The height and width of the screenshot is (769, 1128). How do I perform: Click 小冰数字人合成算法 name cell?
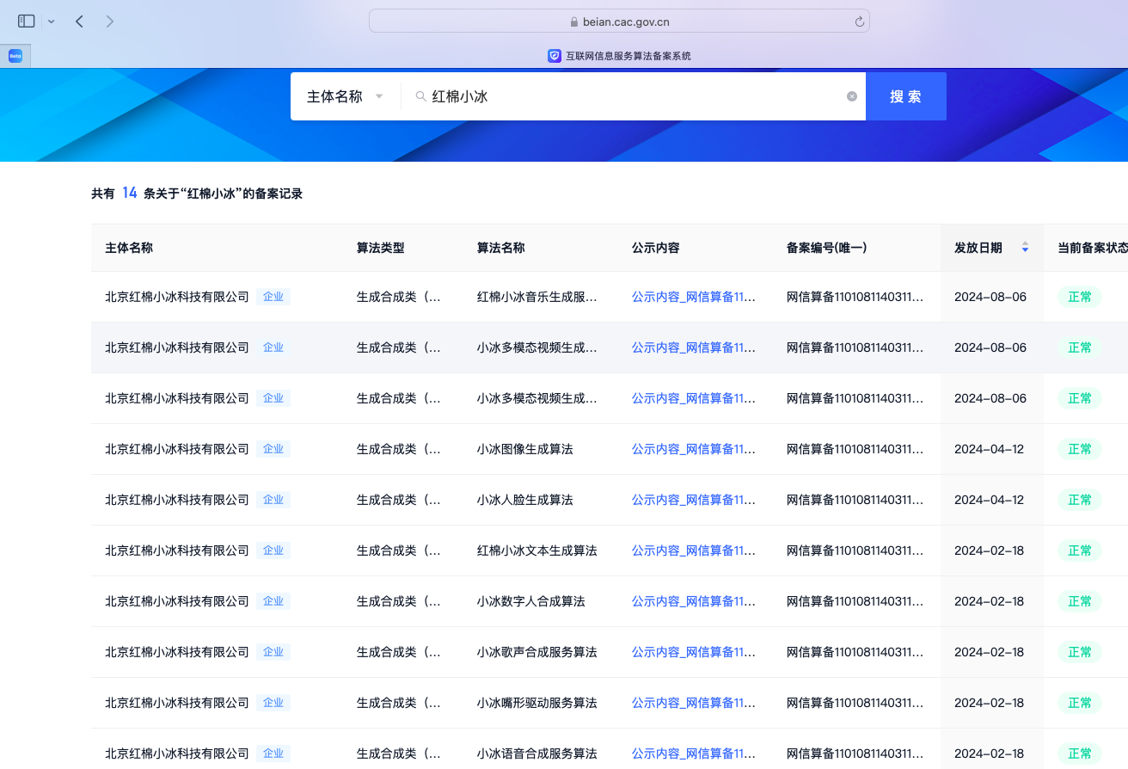531,601
